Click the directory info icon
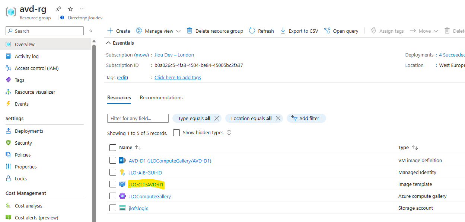Viewport: 465px width, 222px height. tap(62, 18)
